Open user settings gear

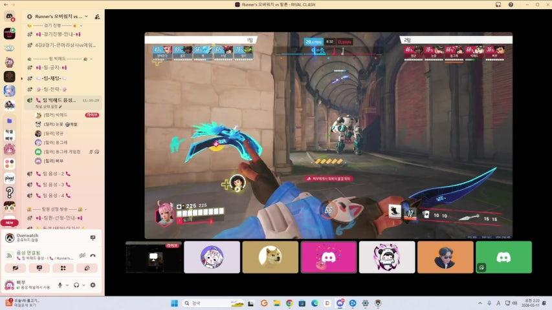click(93, 285)
